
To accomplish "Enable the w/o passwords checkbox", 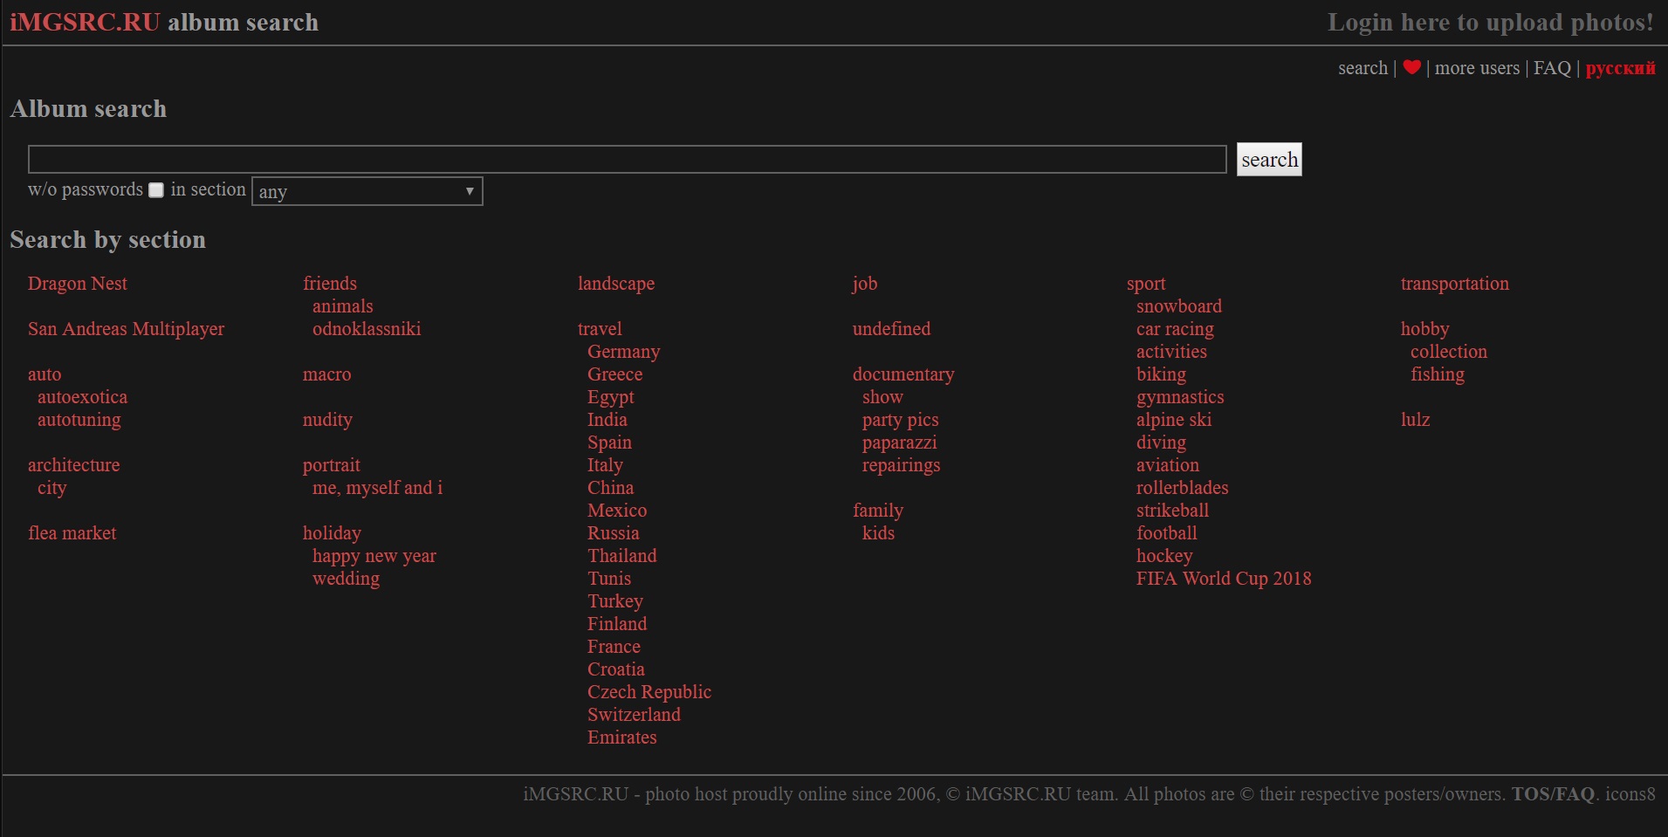I will 155,189.
